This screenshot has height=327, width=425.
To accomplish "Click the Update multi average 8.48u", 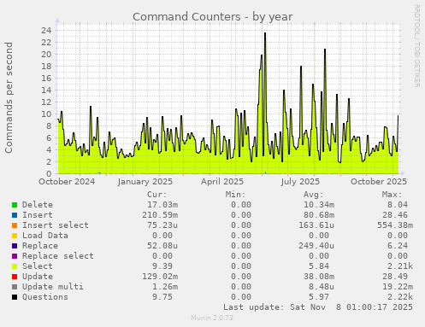I will (x=322, y=287).
